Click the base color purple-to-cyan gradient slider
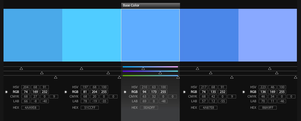Image resolution: width=301 pixels, height=121 pixels. point(150,71)
